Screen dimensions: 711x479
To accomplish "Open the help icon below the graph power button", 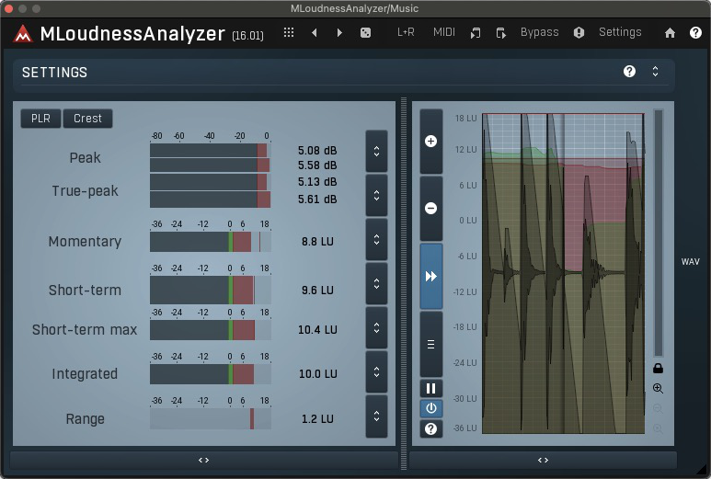I will click(430, 428).
